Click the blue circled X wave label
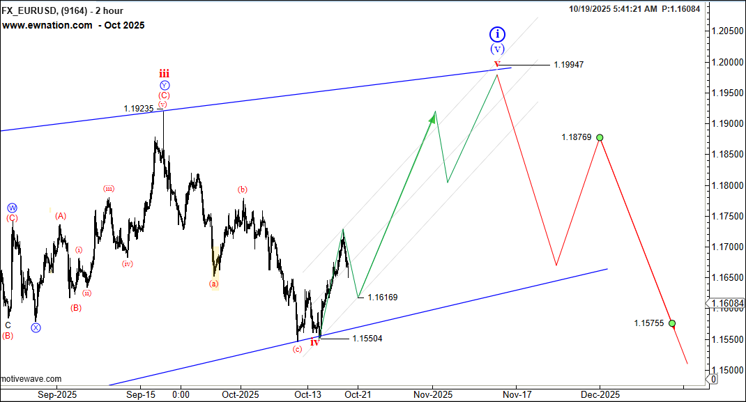 coord(36,327)
